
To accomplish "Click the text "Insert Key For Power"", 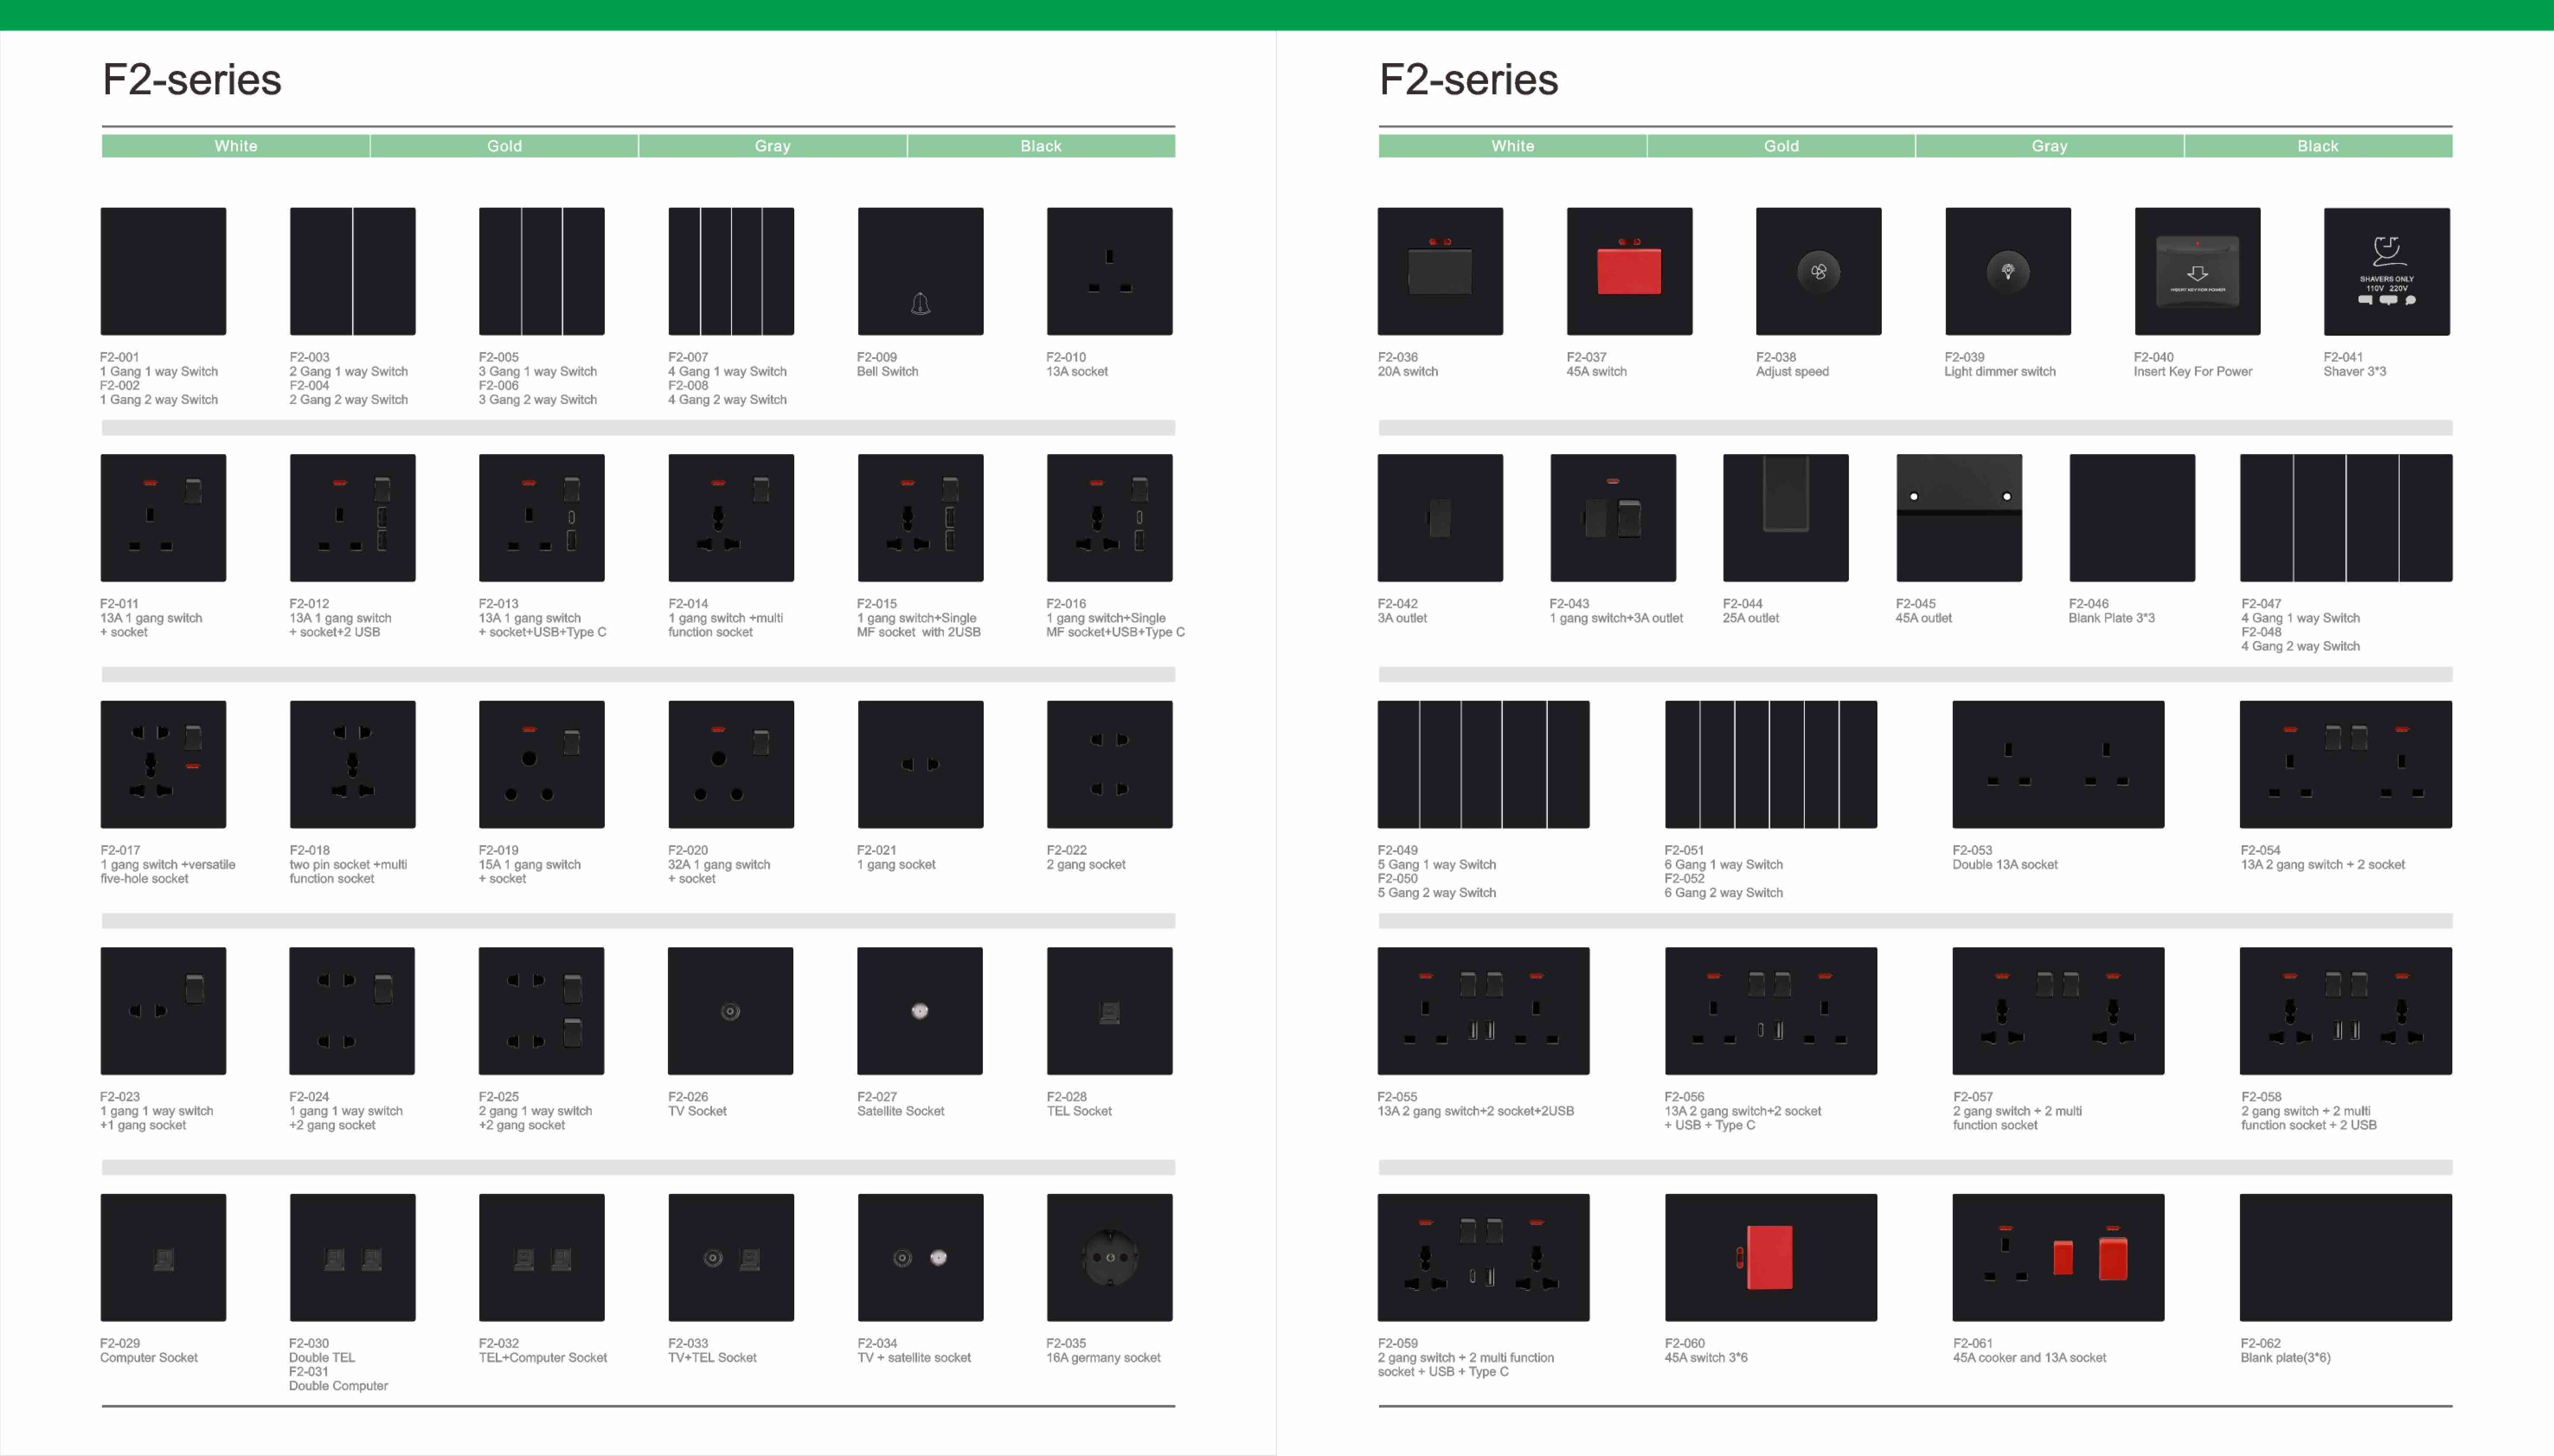I will pos(2193,371).
